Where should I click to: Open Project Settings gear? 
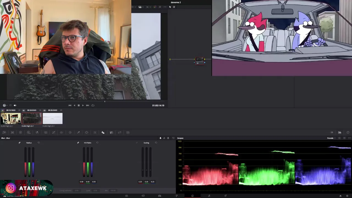point(347,196)
